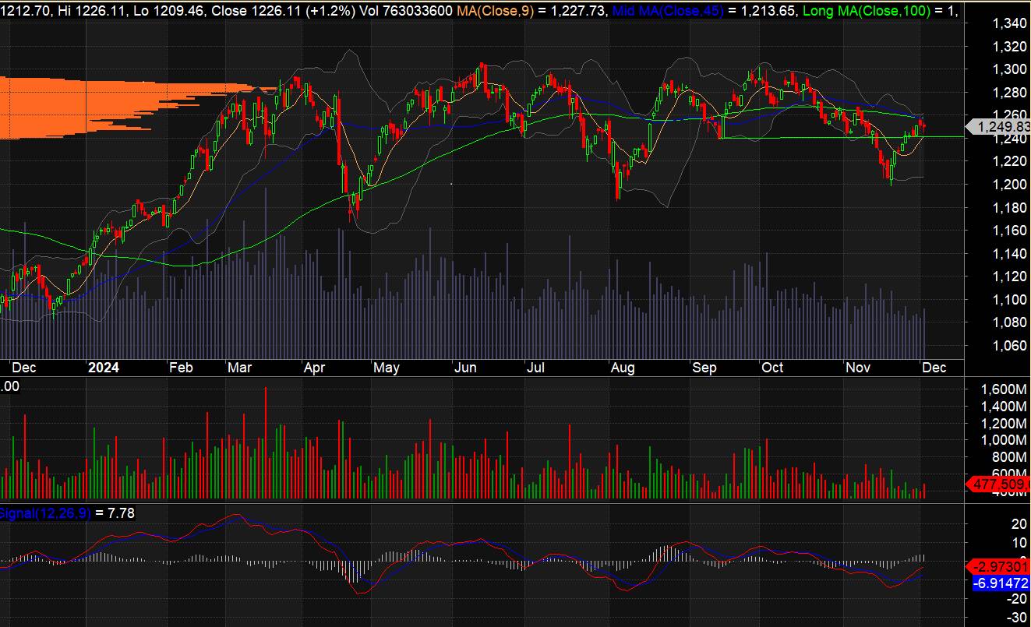
Task: Click the 2024 year label on time axis
Action: (104, 368)
